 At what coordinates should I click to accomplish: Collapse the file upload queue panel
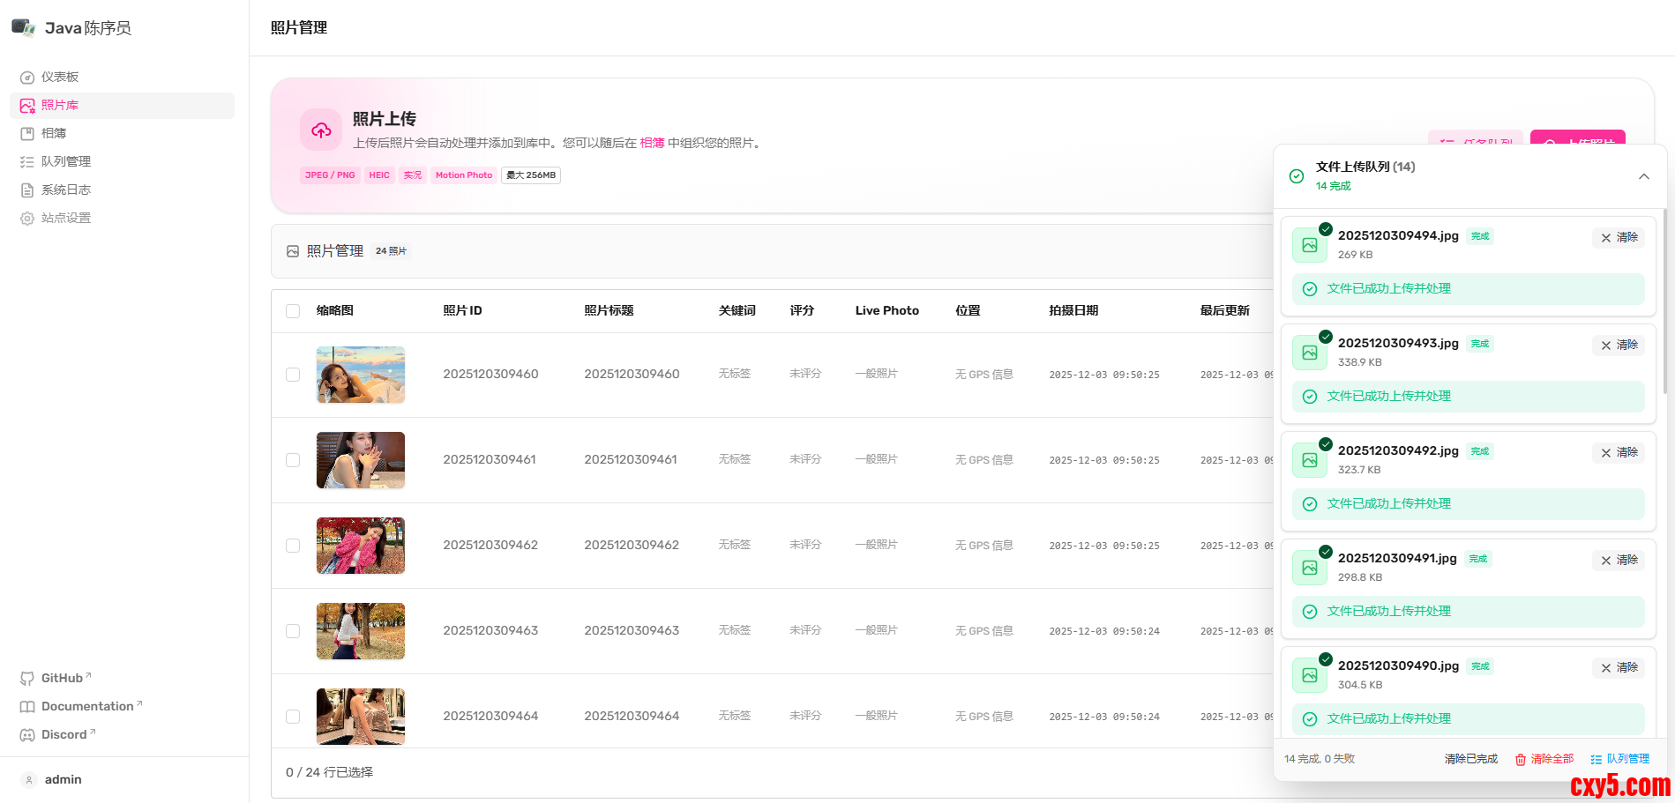pos(1643,176)
